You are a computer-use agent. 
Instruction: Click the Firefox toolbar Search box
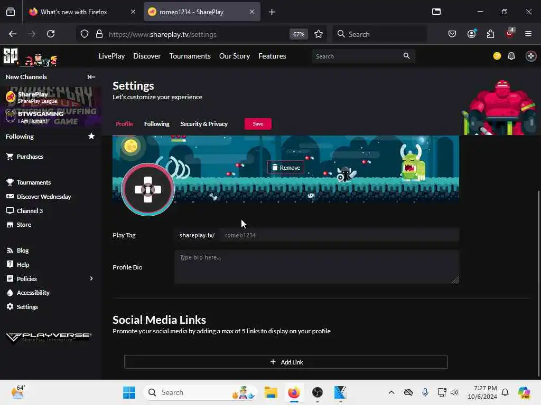tap(379, 34)
